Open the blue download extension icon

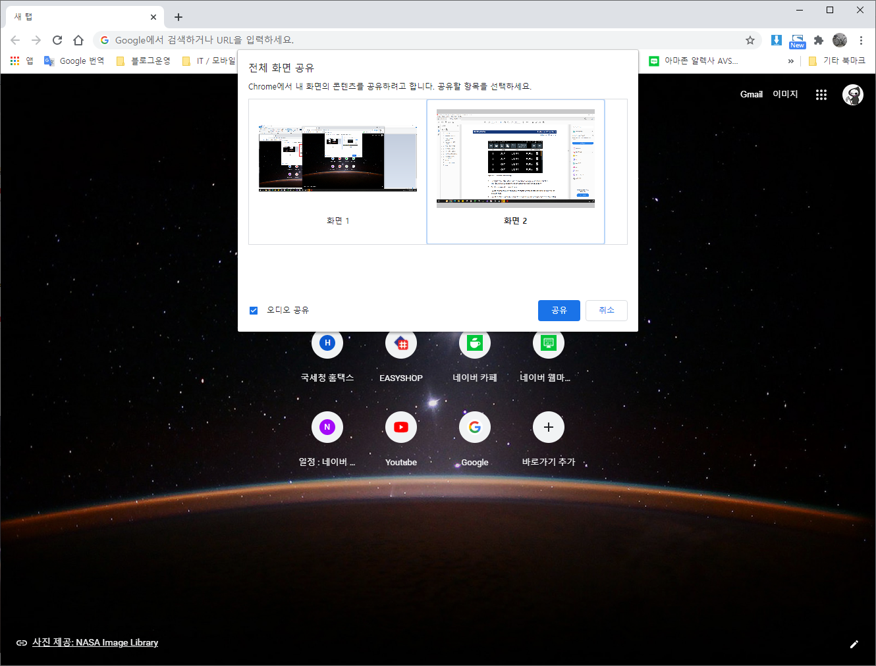point(777,40)
